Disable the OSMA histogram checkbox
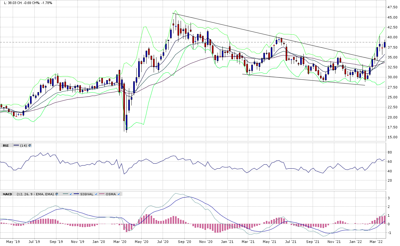 point(119,194)
